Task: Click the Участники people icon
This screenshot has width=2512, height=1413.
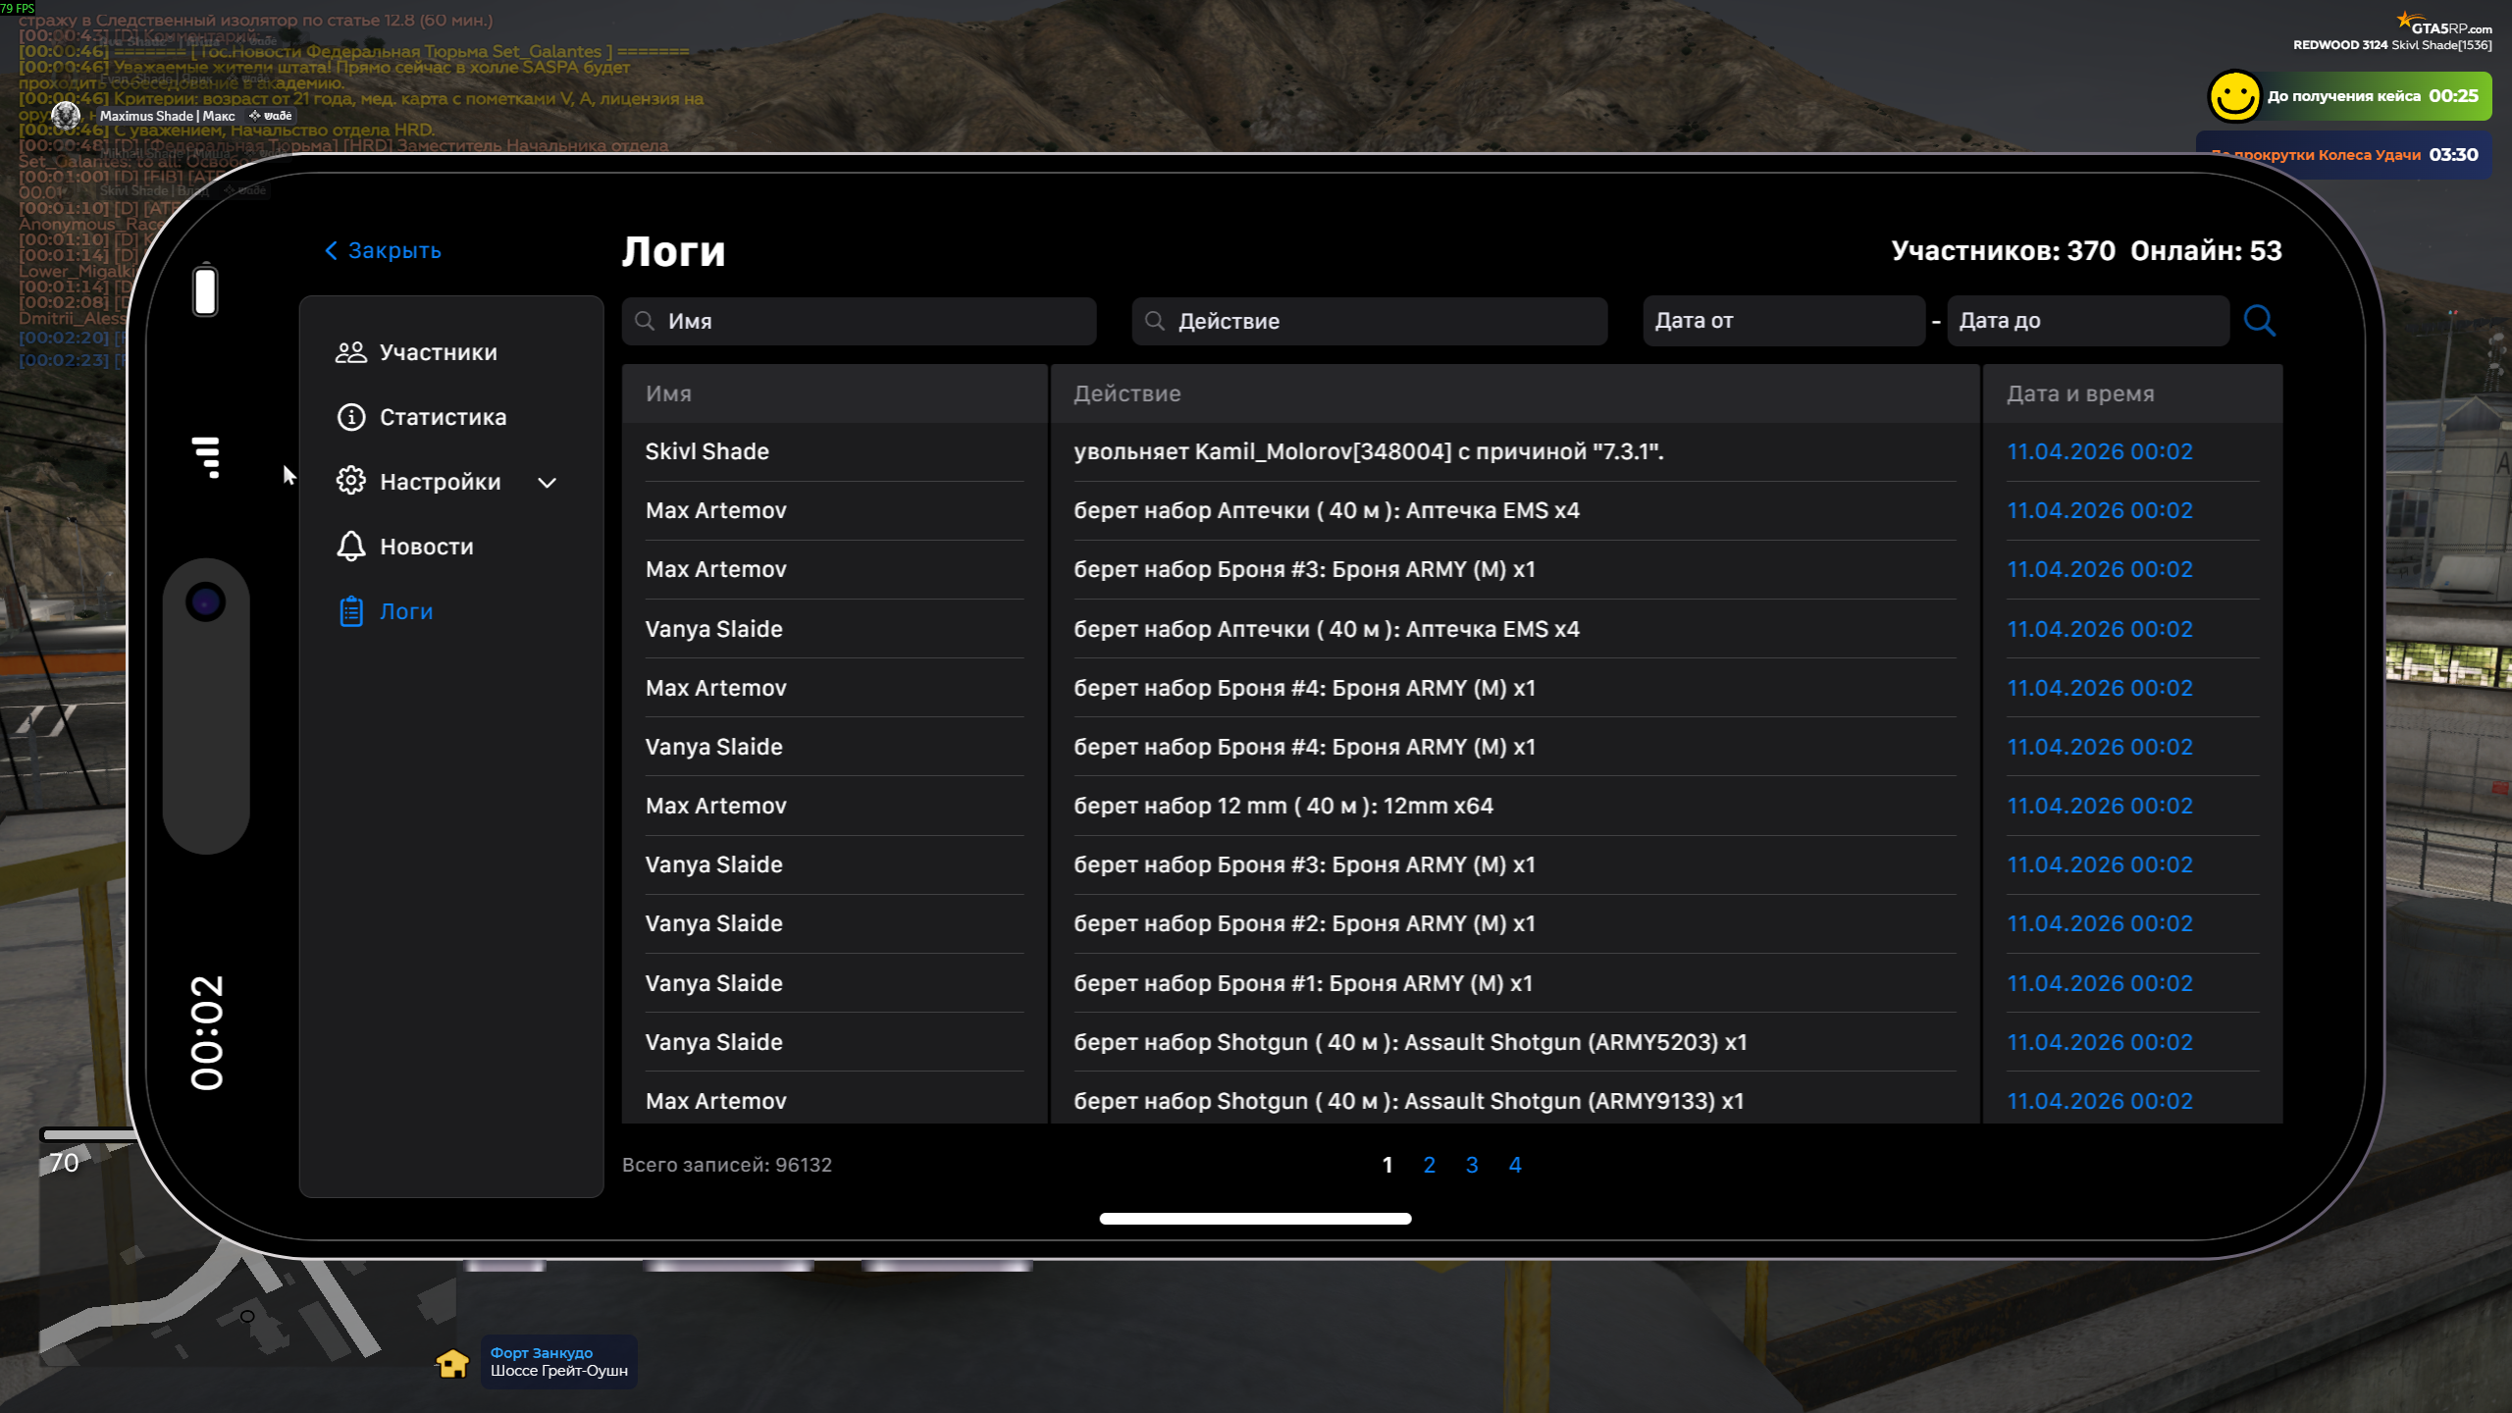Action: tap(350, 352)
